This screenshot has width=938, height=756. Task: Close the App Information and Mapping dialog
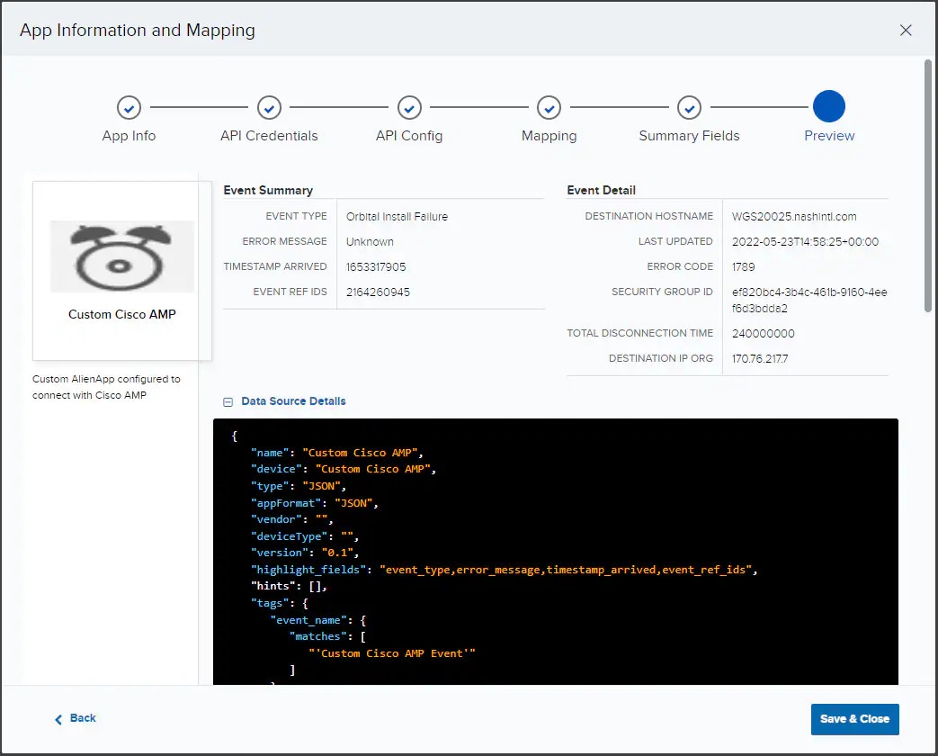[x=906, y=30]
